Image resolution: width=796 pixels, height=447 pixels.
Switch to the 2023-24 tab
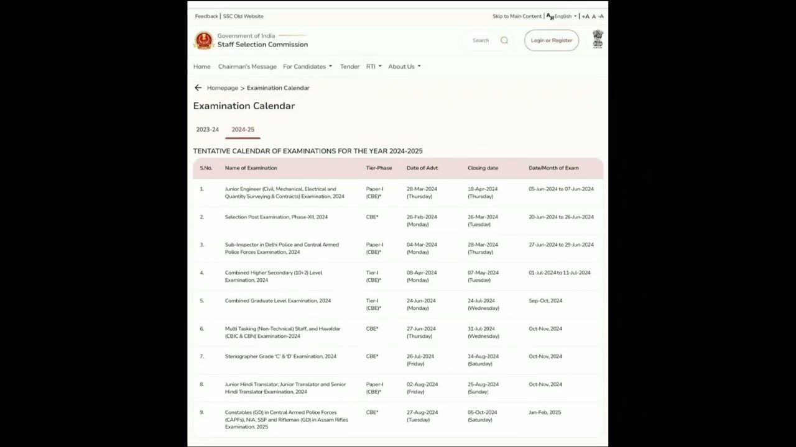pyautogui.click(x=207, y=129)
